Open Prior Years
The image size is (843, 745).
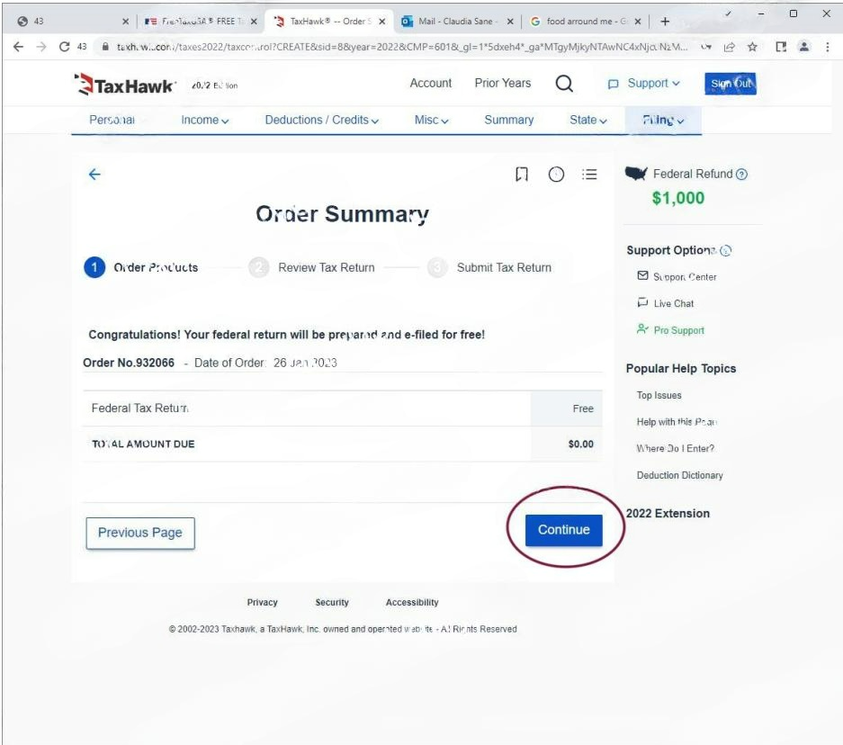coord(503,84)
